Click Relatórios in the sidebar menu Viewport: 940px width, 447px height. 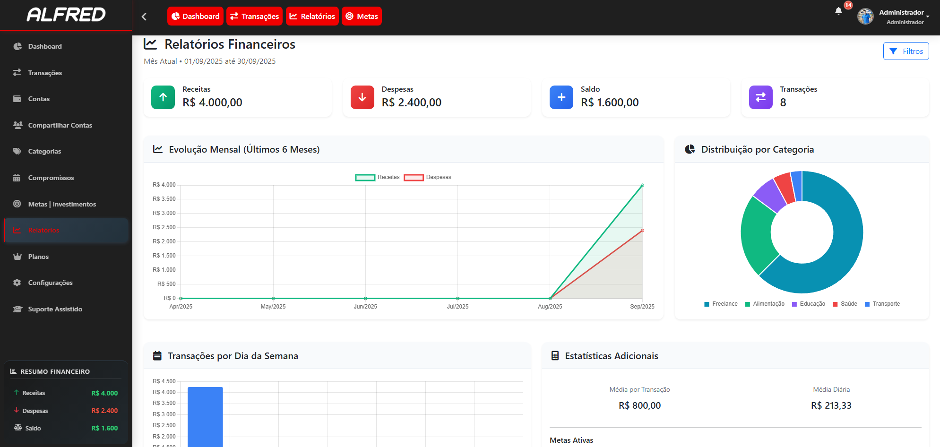point(43,230)
